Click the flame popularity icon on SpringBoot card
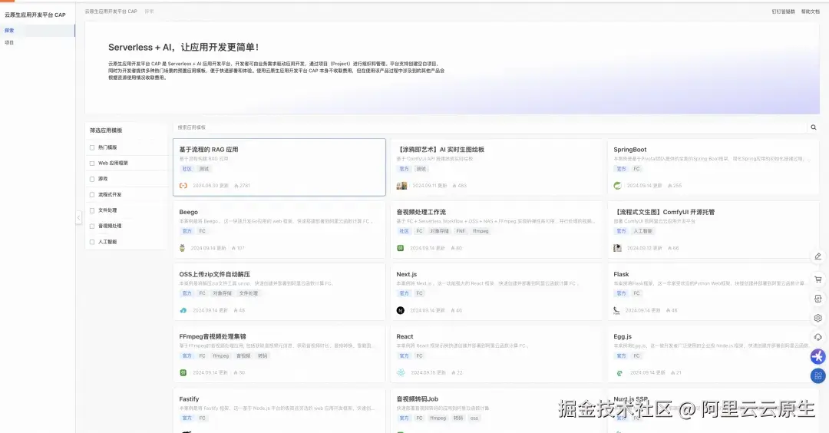 pos(670,186)
